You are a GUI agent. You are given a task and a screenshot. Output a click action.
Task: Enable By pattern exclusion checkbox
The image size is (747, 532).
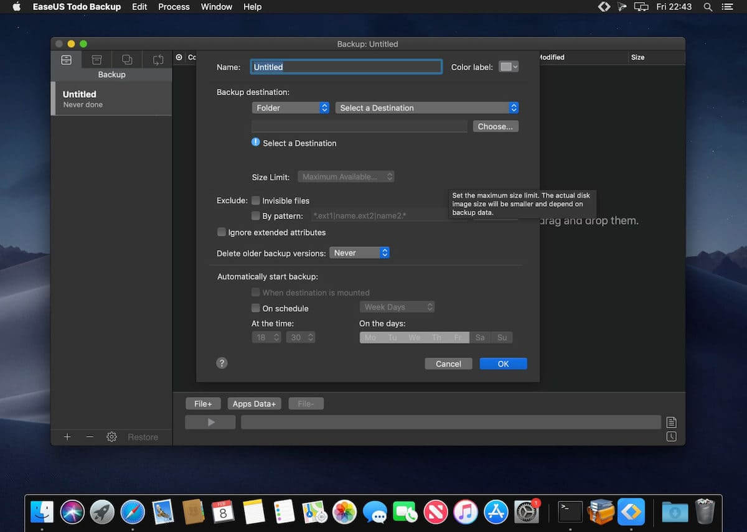pyautogui.click(x=256, y=216)
